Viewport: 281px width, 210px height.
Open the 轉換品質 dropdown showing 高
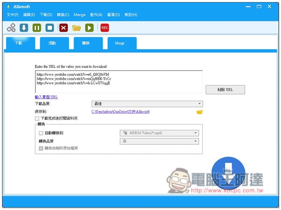click(x=159, y=141)
